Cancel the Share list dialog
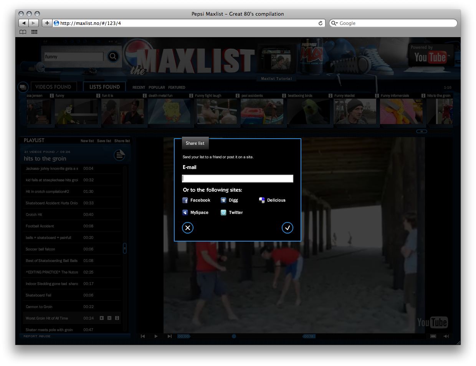This screenshot has height=366, width=476. click(188, 228)
